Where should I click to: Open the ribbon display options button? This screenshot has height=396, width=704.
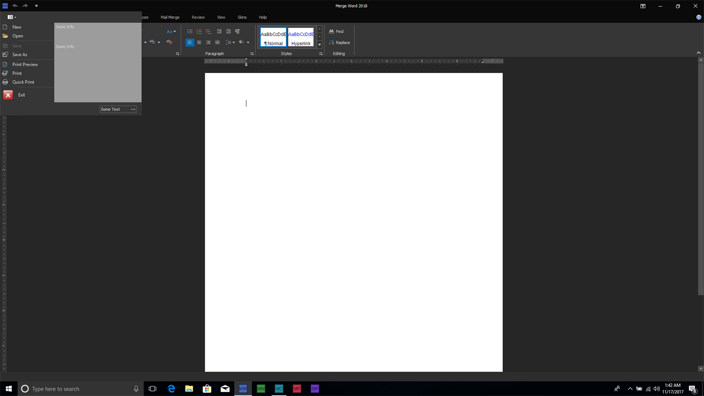pyautogui.click(x=643, y=6)
